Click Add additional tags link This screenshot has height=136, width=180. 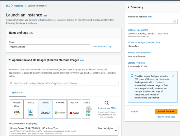point(102,47)
